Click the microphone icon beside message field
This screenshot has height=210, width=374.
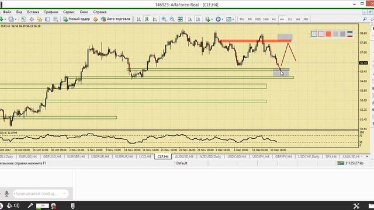[x=6, y=194]
